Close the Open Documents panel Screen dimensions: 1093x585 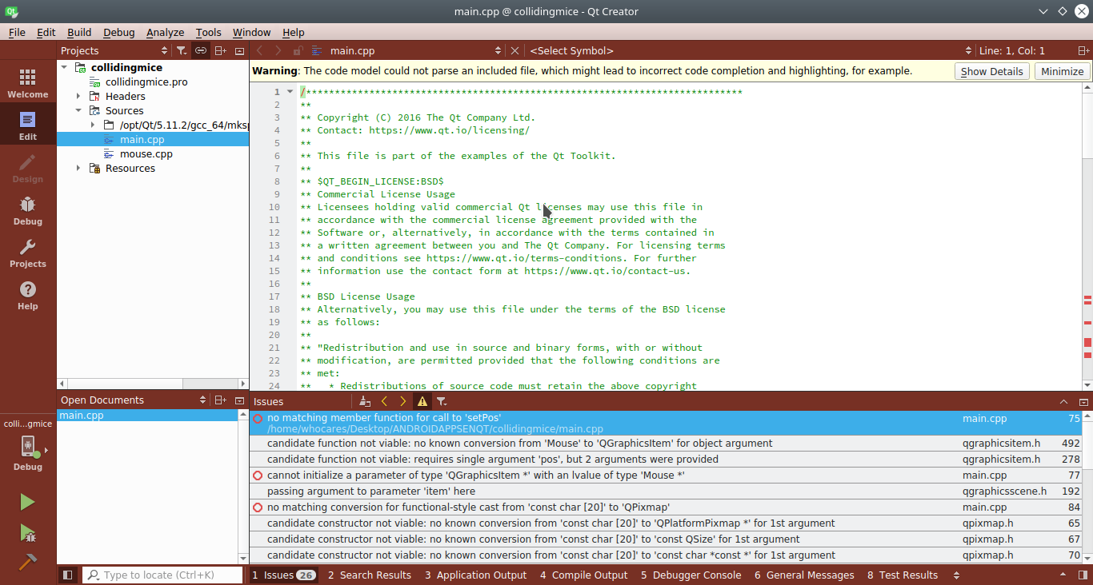click(239, 400)
